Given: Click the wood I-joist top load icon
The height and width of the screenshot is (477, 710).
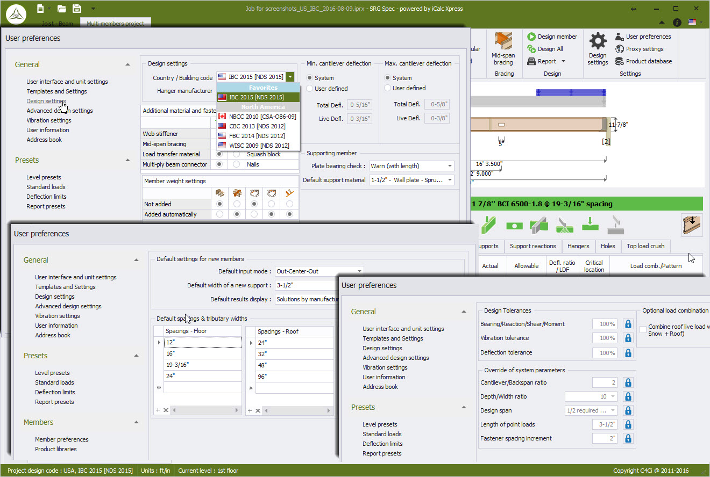Looking at the screenshot, I should (x=691, y=225).
